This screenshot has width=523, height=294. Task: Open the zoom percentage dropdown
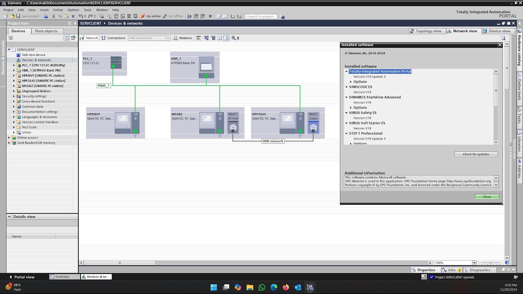(x=474, y=263)
